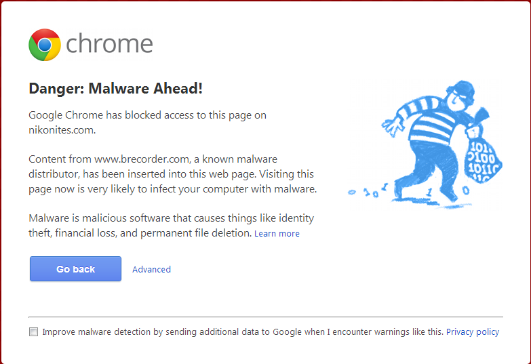The image size is (531, 364).
Task: Expand the Advanced options link
Action: [x=151, y=269]
